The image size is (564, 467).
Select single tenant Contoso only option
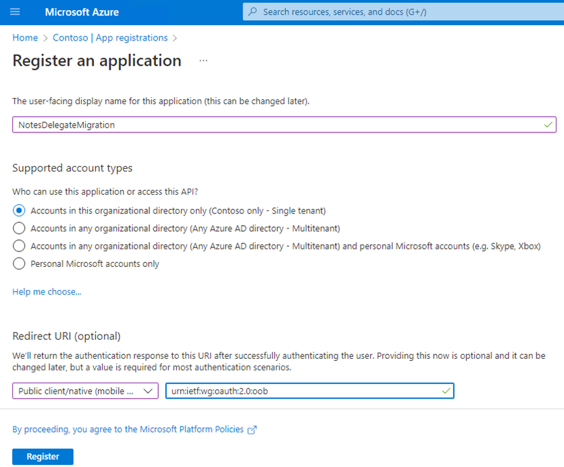pyautogui.click(x=19, y=211)
